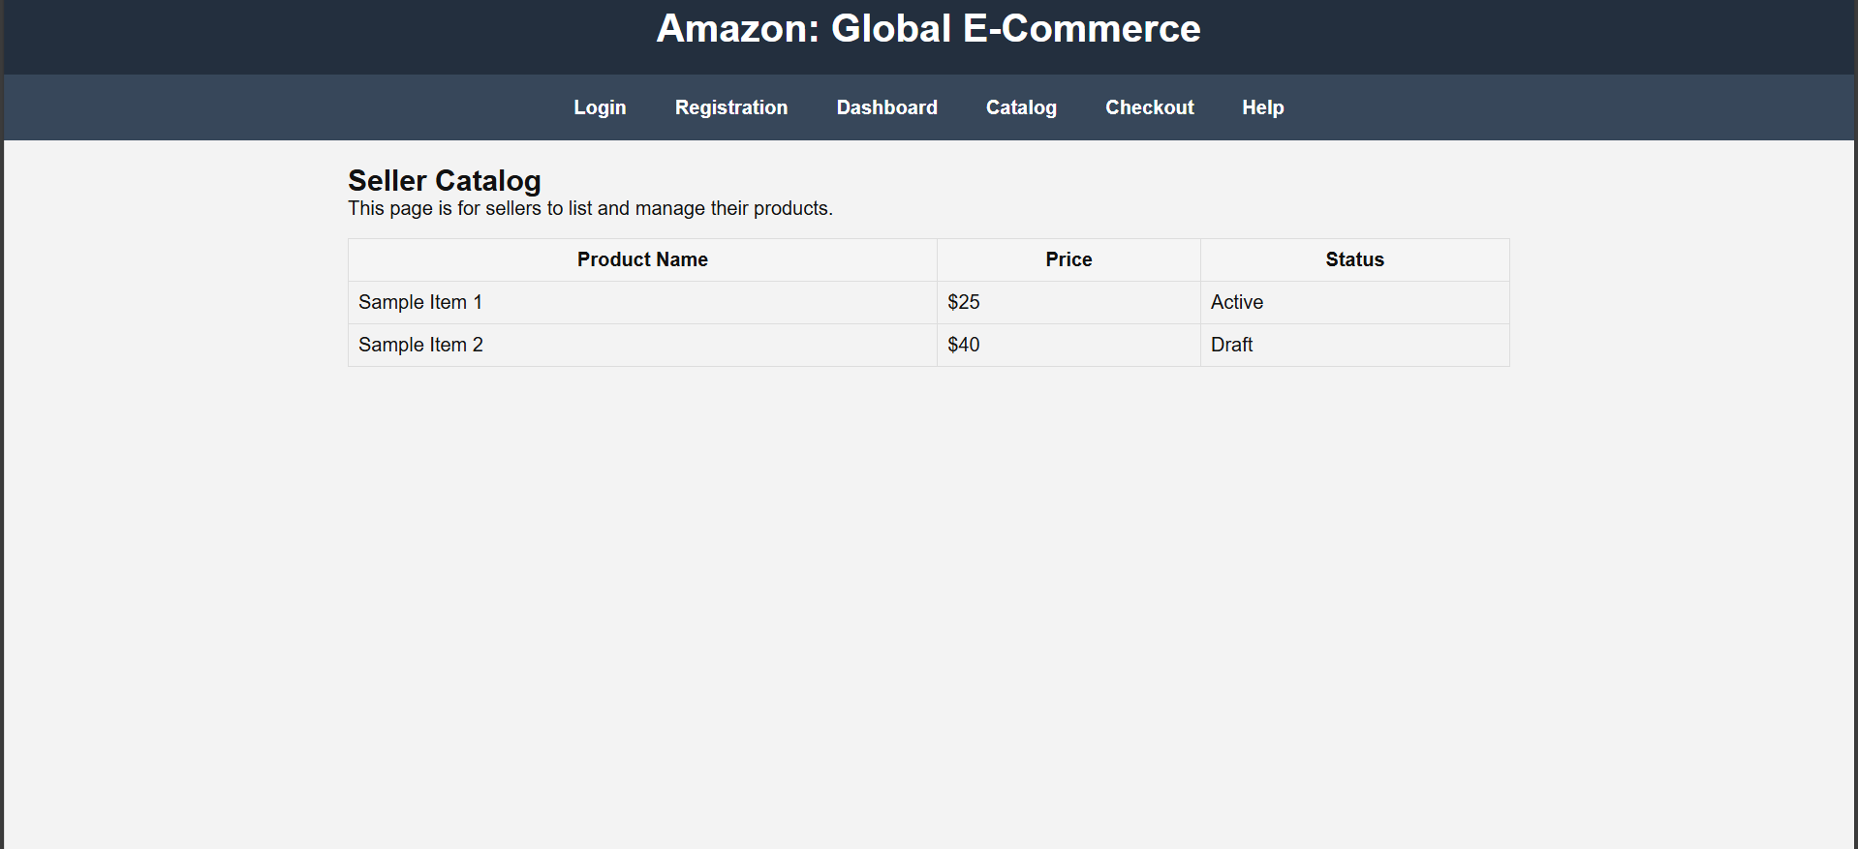Image resolution: width=1858 pixels, height=849 pixels.
Task: Select the Sample Item 2 name cell
Action: point(420,345)
